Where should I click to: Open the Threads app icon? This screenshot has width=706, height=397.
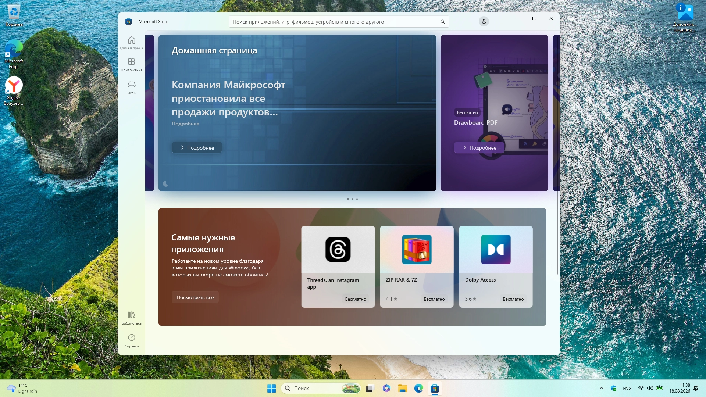338,250
